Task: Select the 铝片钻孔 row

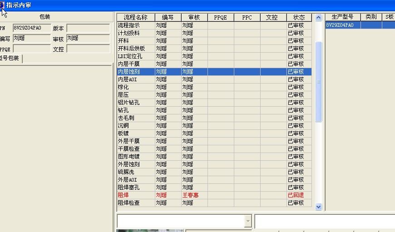Action: [214, 103]
